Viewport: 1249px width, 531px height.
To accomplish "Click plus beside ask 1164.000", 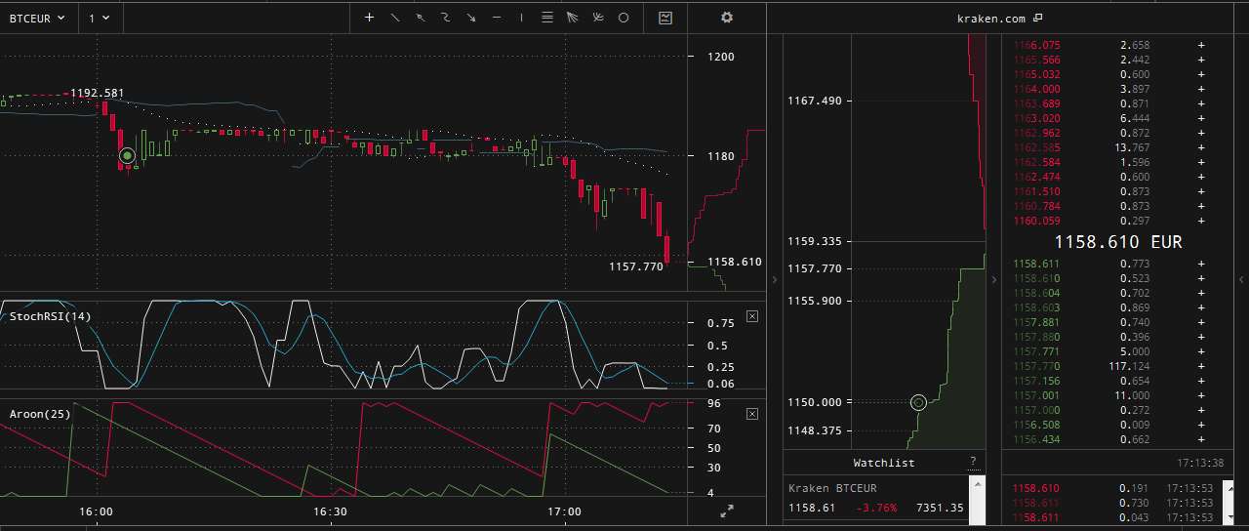I will tap(1201, 89).
